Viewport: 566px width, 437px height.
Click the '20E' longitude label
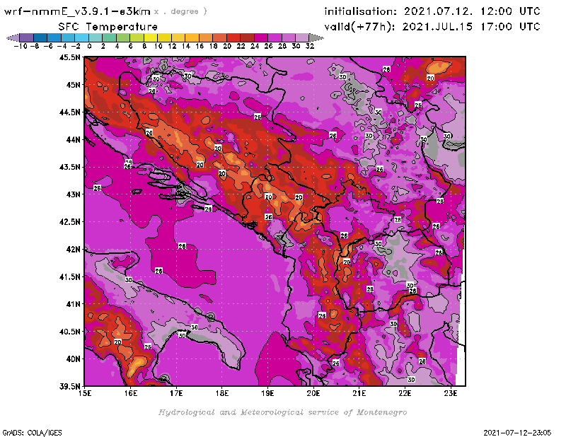point(313,393)
